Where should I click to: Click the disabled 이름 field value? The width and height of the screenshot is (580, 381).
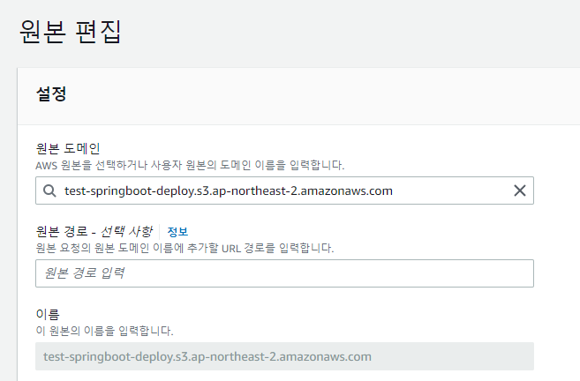[284, 356]
